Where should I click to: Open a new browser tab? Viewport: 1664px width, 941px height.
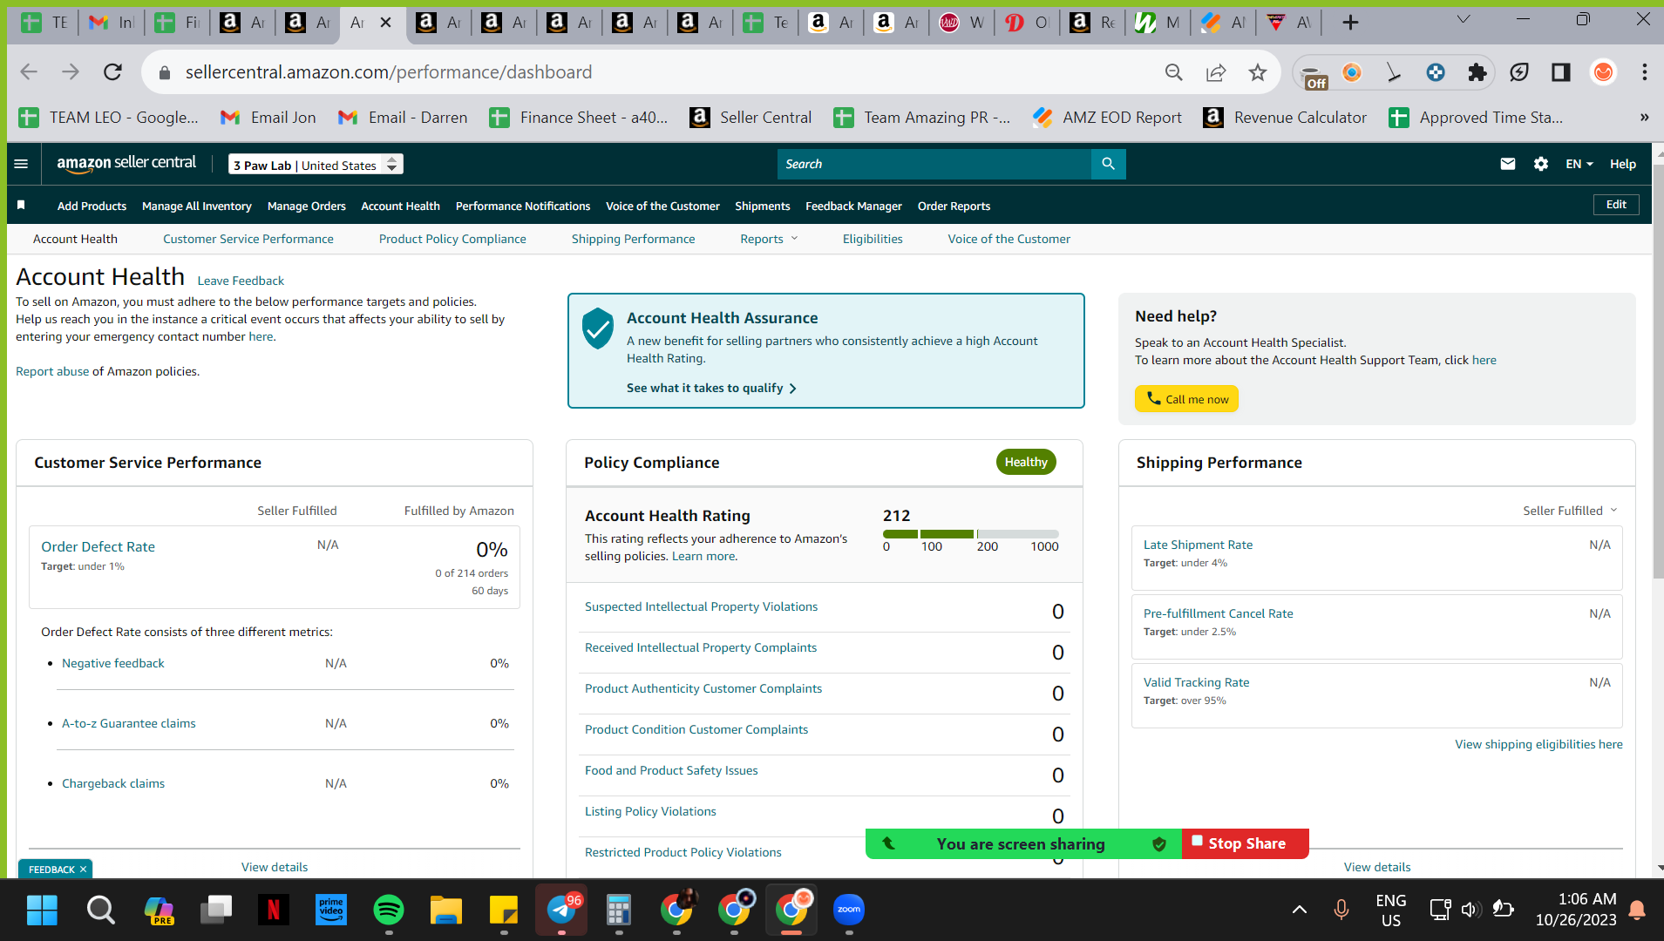click(1349, 23)
